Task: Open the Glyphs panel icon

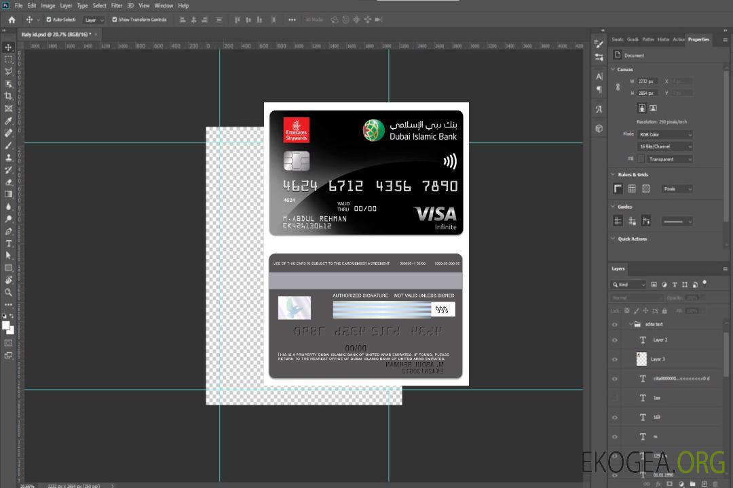Action: pyautogui.click(x=599, y=109)
